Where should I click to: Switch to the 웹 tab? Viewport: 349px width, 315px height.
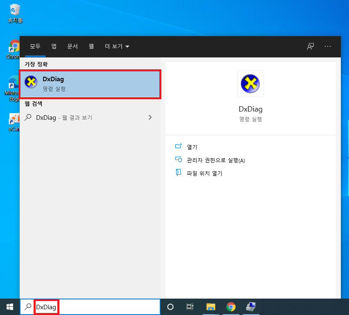pyautogui.click(x=91, y=46)
